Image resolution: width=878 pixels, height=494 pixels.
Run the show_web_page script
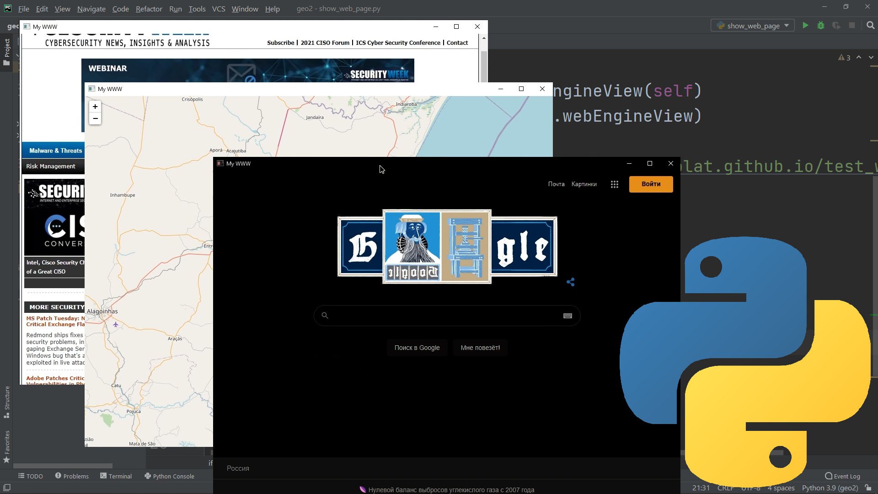[x=805, y=26]
